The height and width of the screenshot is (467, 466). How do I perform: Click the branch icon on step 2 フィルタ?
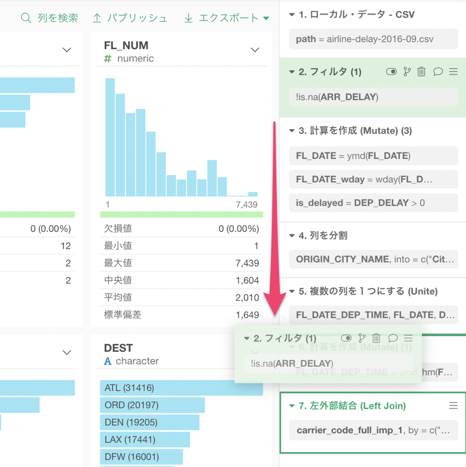point(407,71)
